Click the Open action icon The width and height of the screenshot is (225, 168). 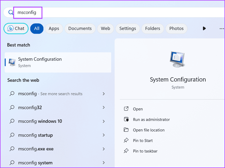click(126, 109)
